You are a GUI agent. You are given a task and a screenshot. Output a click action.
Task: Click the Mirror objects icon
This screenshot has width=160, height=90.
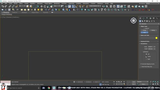pos(103,6)
